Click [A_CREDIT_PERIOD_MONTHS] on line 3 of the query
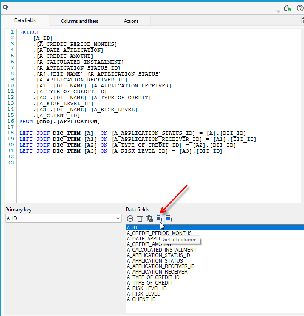Screen dimensions: 304x316 (x=77, y=44)
